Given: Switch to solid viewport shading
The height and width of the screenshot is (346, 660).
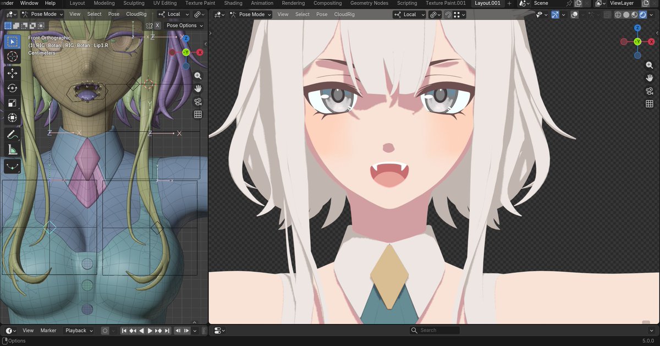Looking at the screenshot, I should click(626, 15).
